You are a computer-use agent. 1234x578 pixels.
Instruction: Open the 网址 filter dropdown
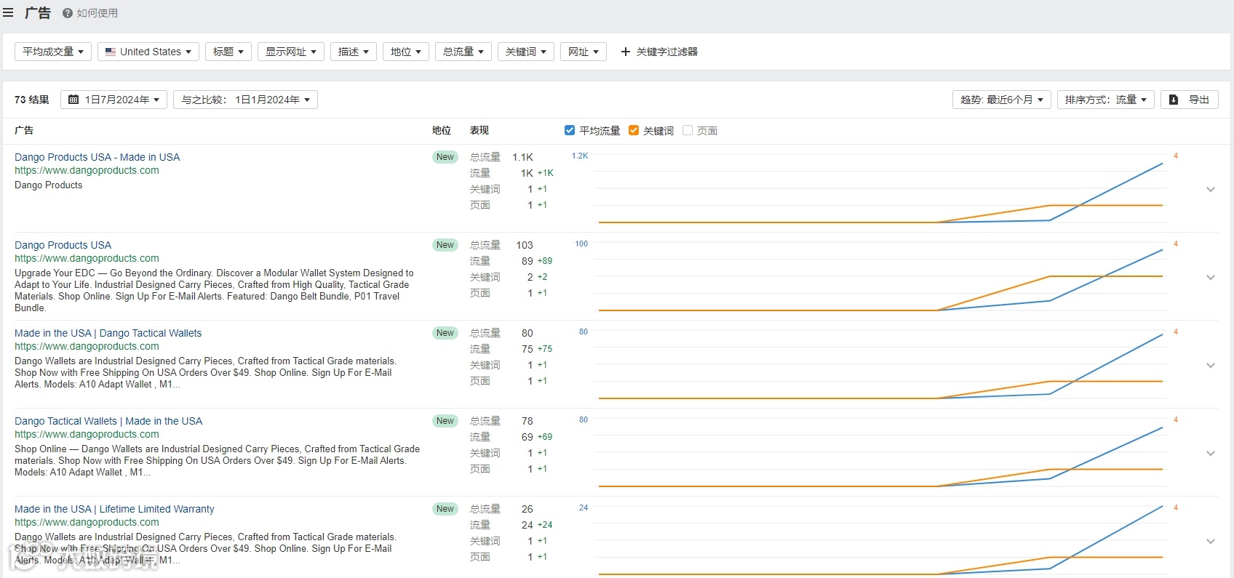pyautogui.click(x=584, y=52)
